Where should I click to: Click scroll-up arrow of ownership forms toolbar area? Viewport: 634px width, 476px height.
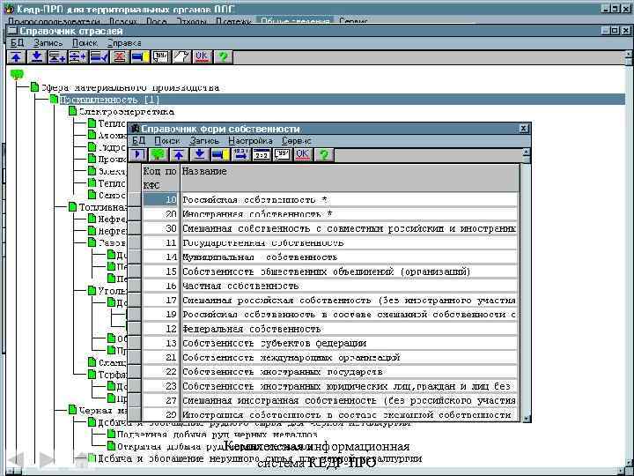pyautogui.click(x=526, y=152)
